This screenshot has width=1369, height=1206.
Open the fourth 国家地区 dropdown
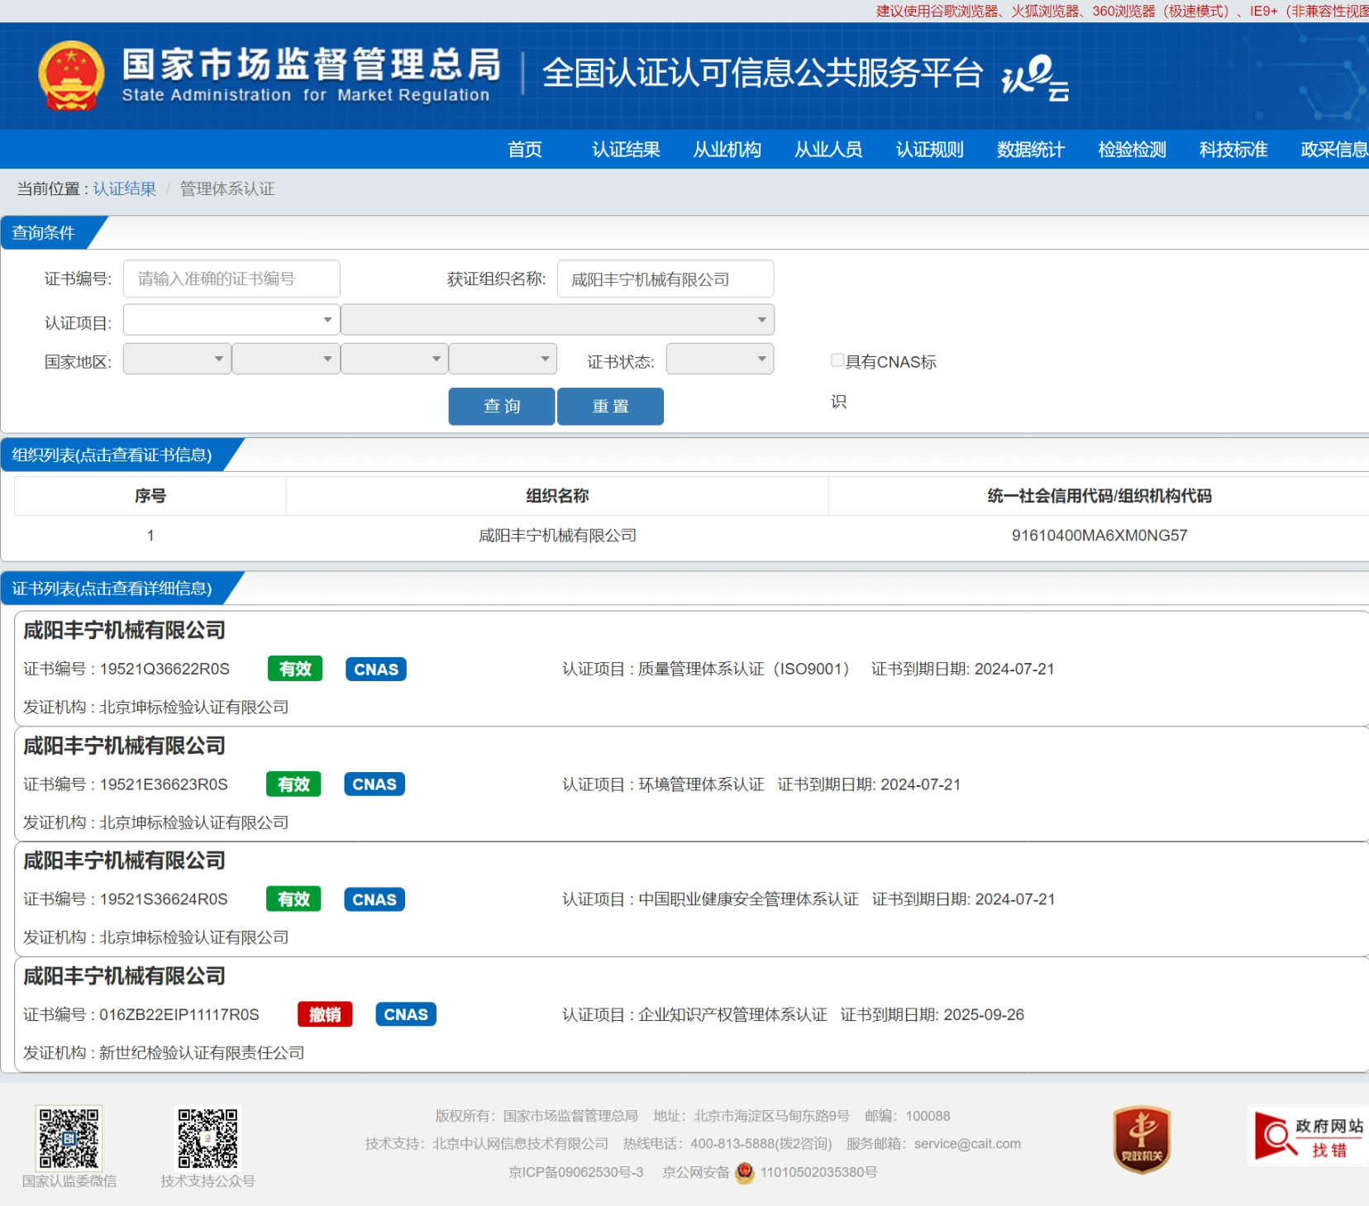point(503,359)
